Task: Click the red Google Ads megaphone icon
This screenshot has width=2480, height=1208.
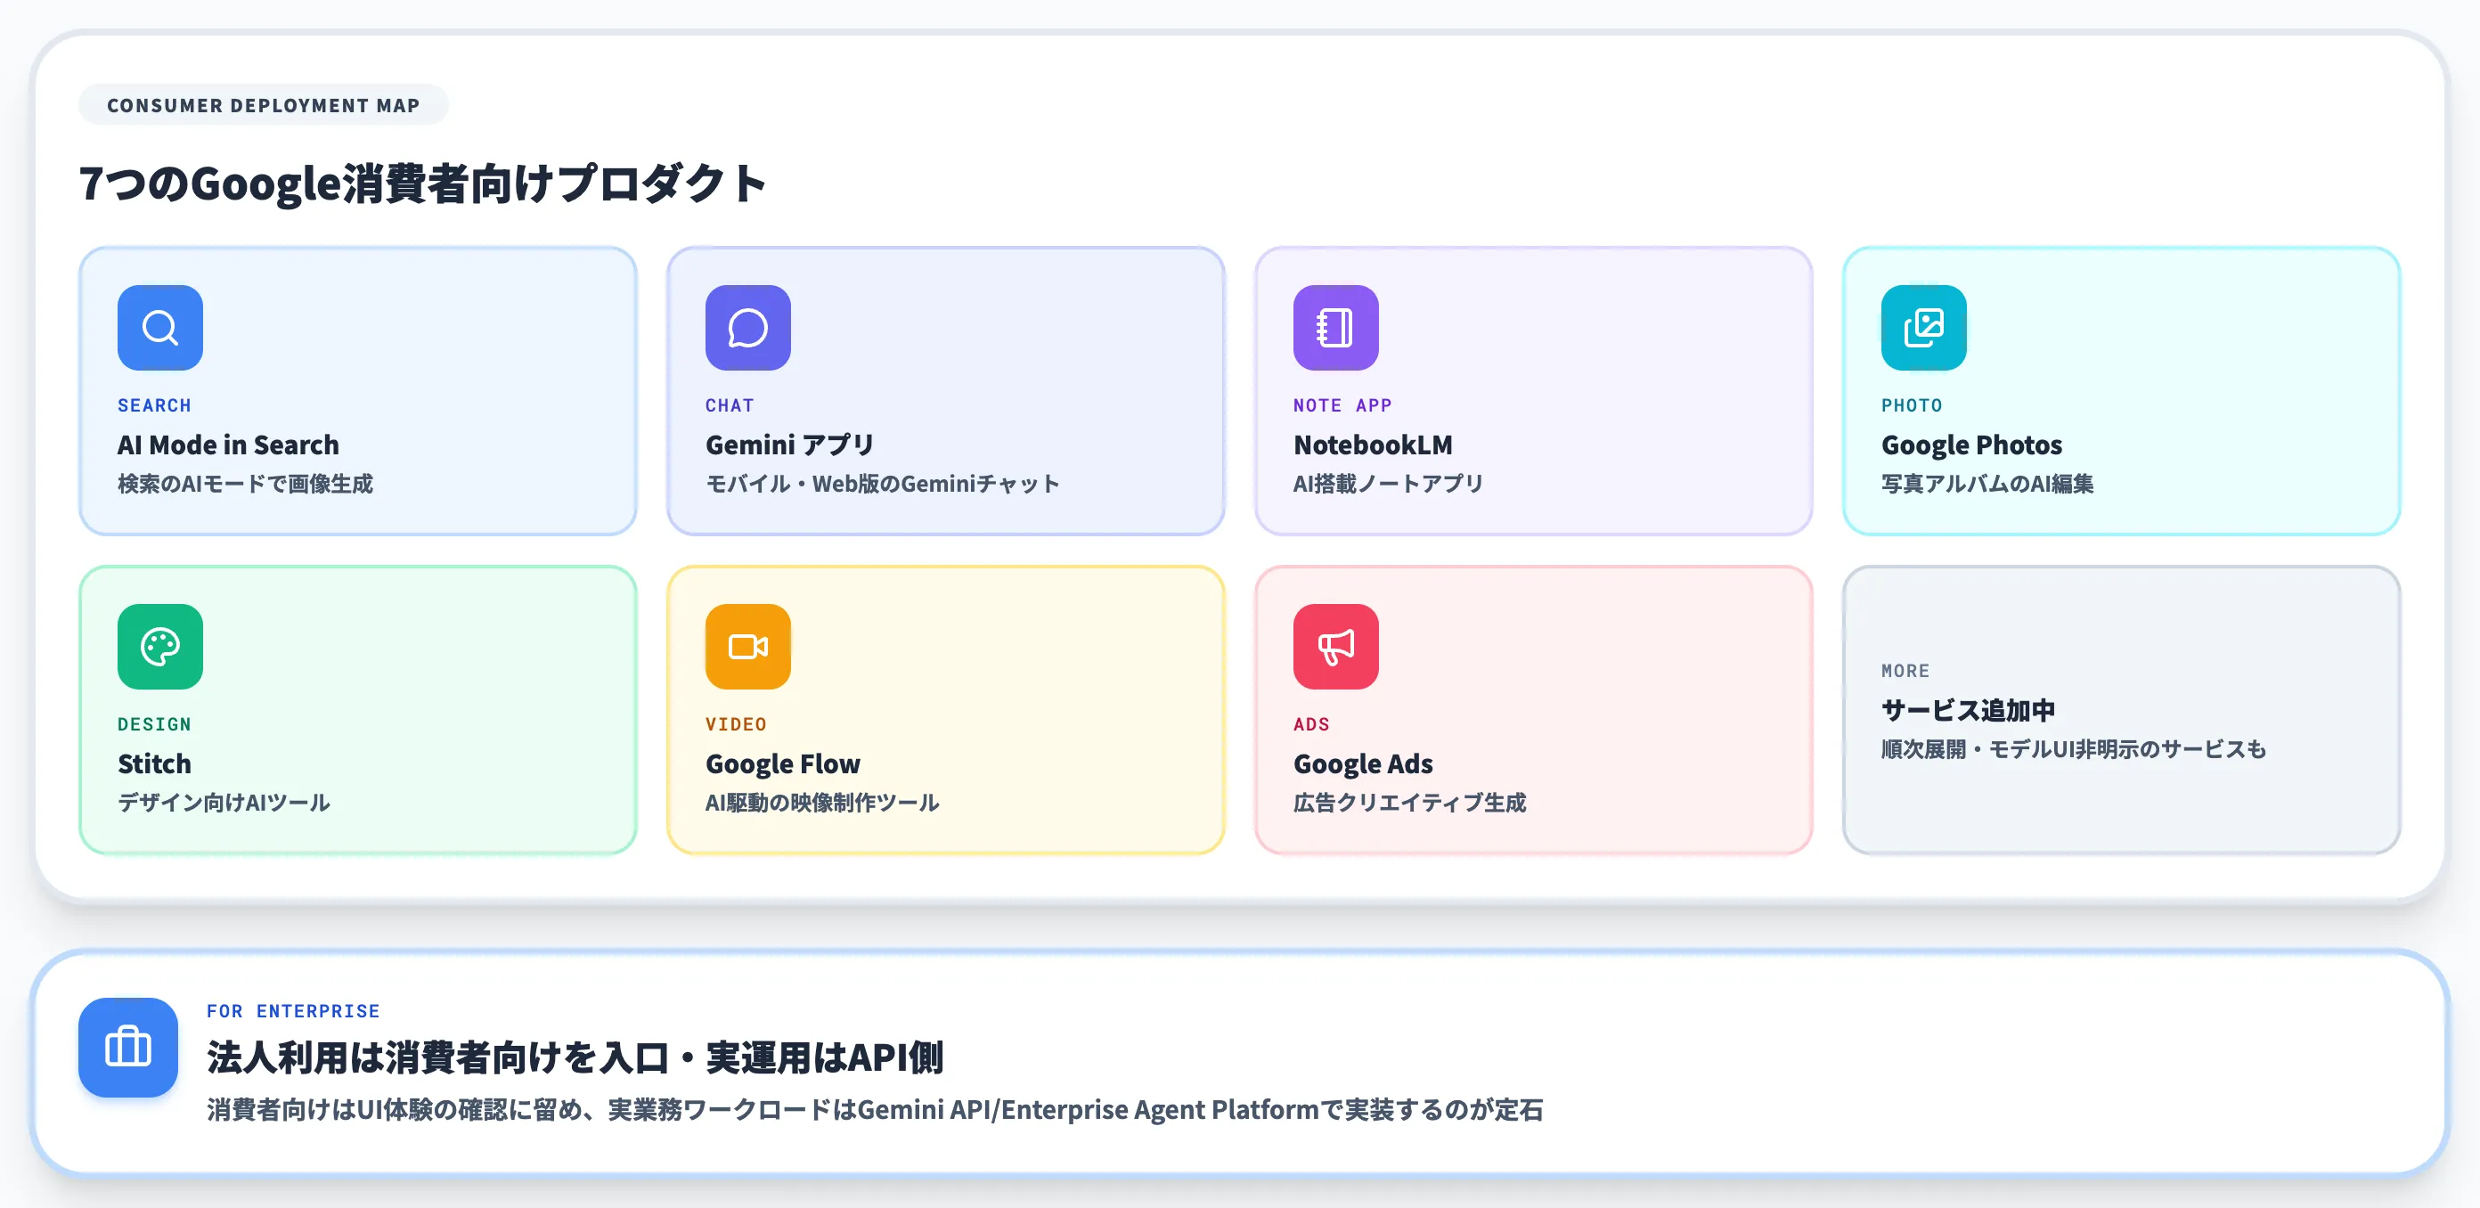Action: pyautogui.click(x=1335, y=646)
